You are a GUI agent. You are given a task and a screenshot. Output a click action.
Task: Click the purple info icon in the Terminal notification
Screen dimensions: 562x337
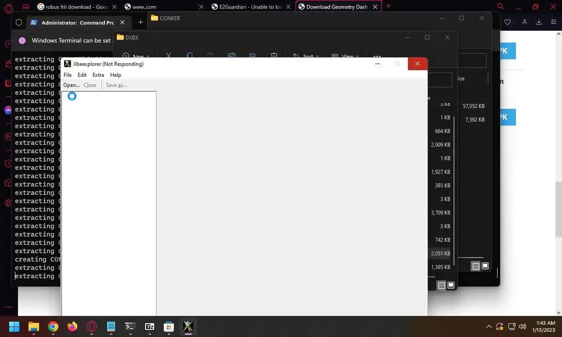pos(22,40)
